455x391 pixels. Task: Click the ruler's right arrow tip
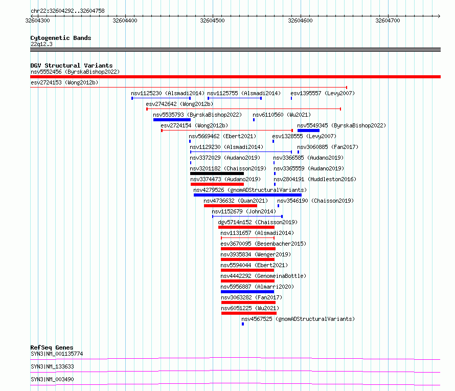pyautogui.click(x=439, y=16)
